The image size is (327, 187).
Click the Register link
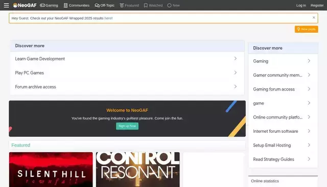[x=317, y=6]
